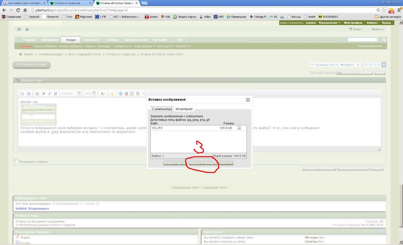This screenshot has width=403, height=245.
Task: Tick the checkbox next to 102.JPG
Action: click(x=239, y=128)
